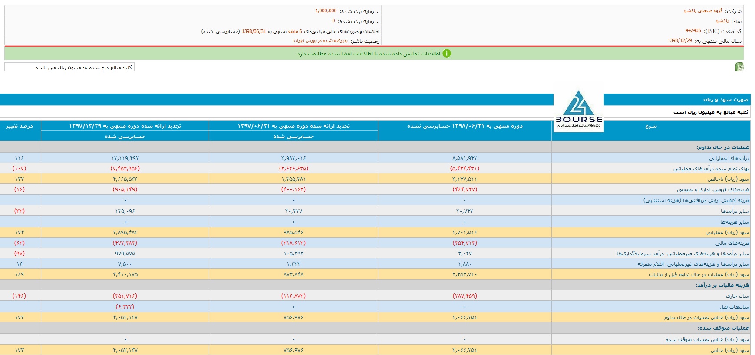The width and height of the screenshot is (755, 355).
Task: Click the درآمد سرمایه‌گذاری‌ها row label
Action: point(683,254)
